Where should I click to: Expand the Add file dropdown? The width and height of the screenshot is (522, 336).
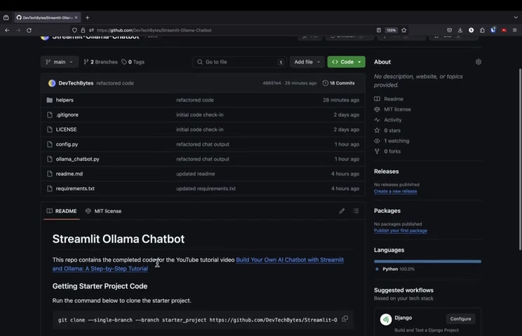[307, 62]
